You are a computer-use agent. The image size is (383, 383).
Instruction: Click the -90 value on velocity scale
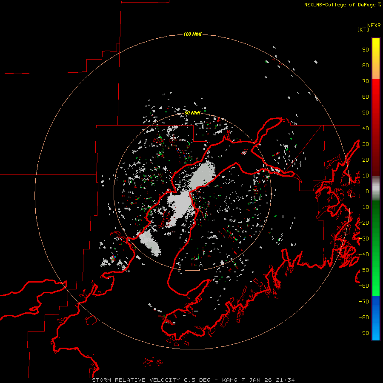click(x=364, y=333)
